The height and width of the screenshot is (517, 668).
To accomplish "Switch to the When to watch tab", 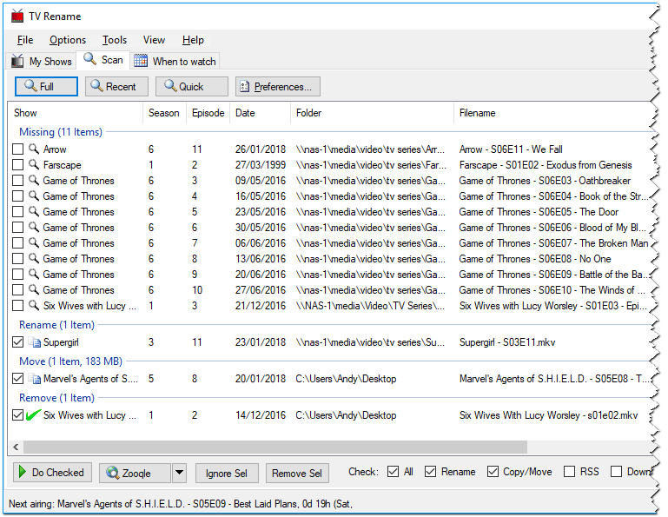I will coord(175,61).
